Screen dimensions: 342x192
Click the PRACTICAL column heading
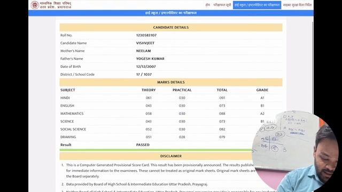(x=182, y=90)
